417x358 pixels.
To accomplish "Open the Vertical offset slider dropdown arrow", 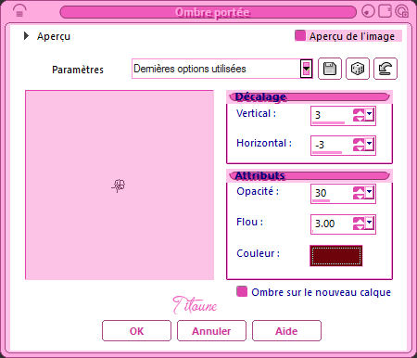I will click(369, 115).
